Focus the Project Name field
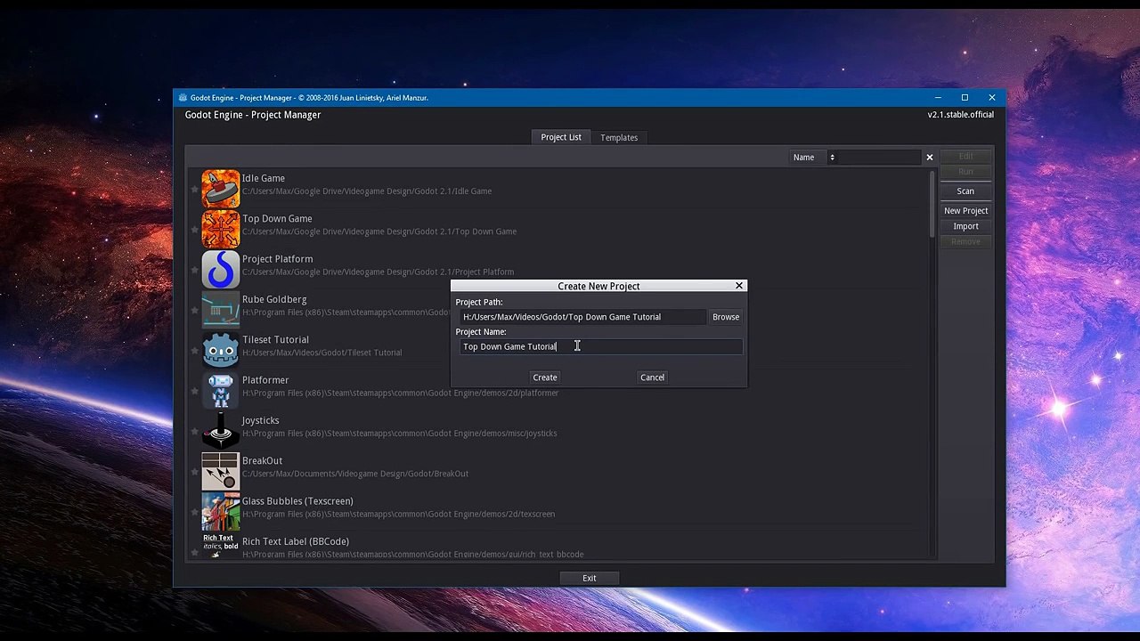The image size is (1140, 641). 600,346
